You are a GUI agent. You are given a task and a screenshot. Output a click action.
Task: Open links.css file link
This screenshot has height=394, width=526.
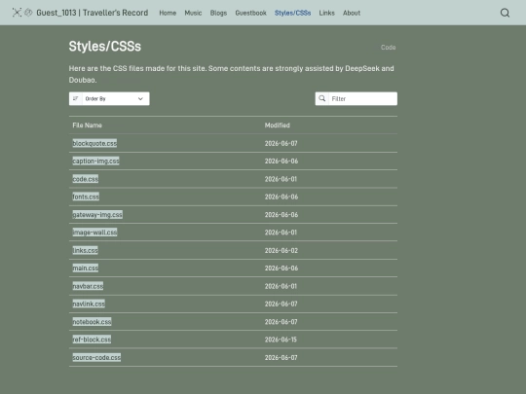(x=85, y=250)
